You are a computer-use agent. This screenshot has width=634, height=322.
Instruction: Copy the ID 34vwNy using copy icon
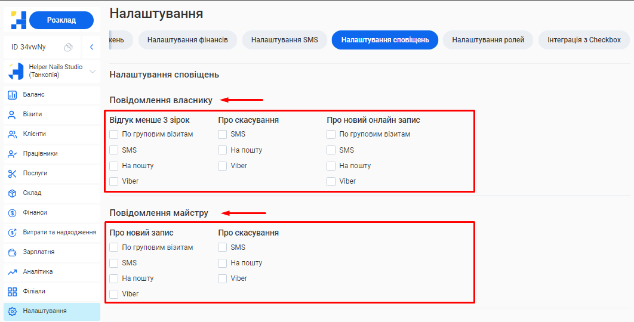pyautogui.click(x=69, y=47)
